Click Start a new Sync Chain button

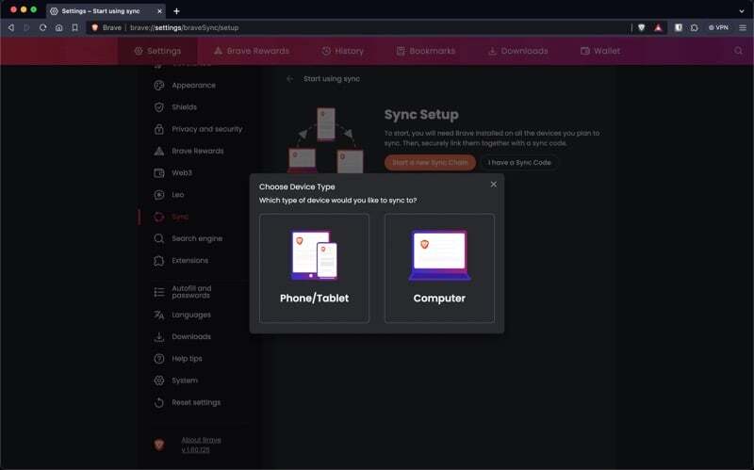430,162
